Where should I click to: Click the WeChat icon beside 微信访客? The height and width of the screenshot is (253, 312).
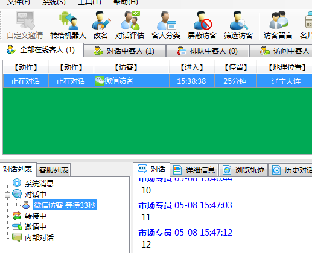tap(100, 81)
